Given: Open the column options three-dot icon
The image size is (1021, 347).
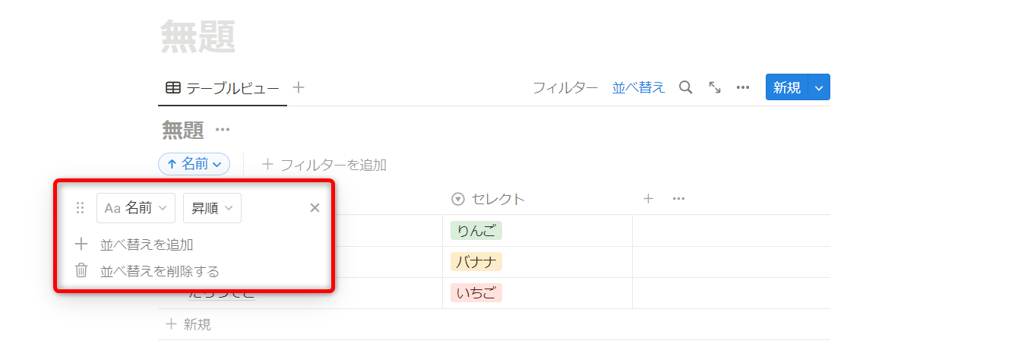Looking at the screenshot, I should 679,199.
